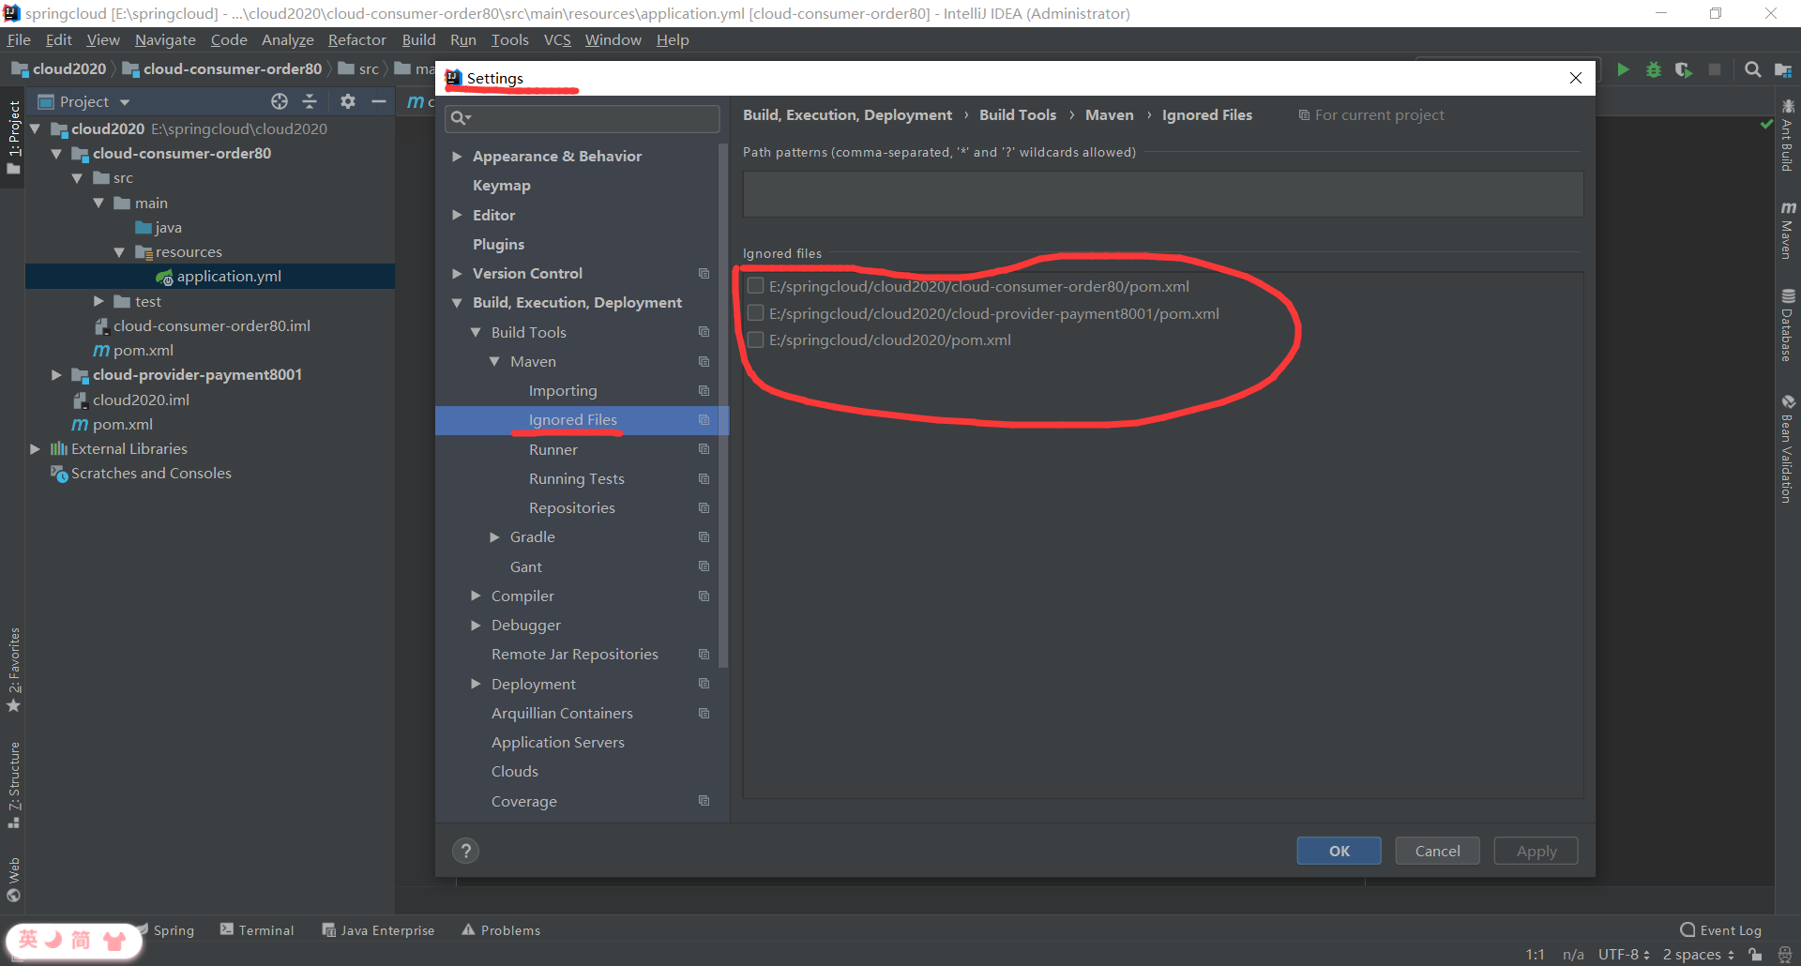The height and width of the screenshot is (966, 1801).
Task: Open the Refactor menu
Action: pyautogui.click(x=356, y=40)
